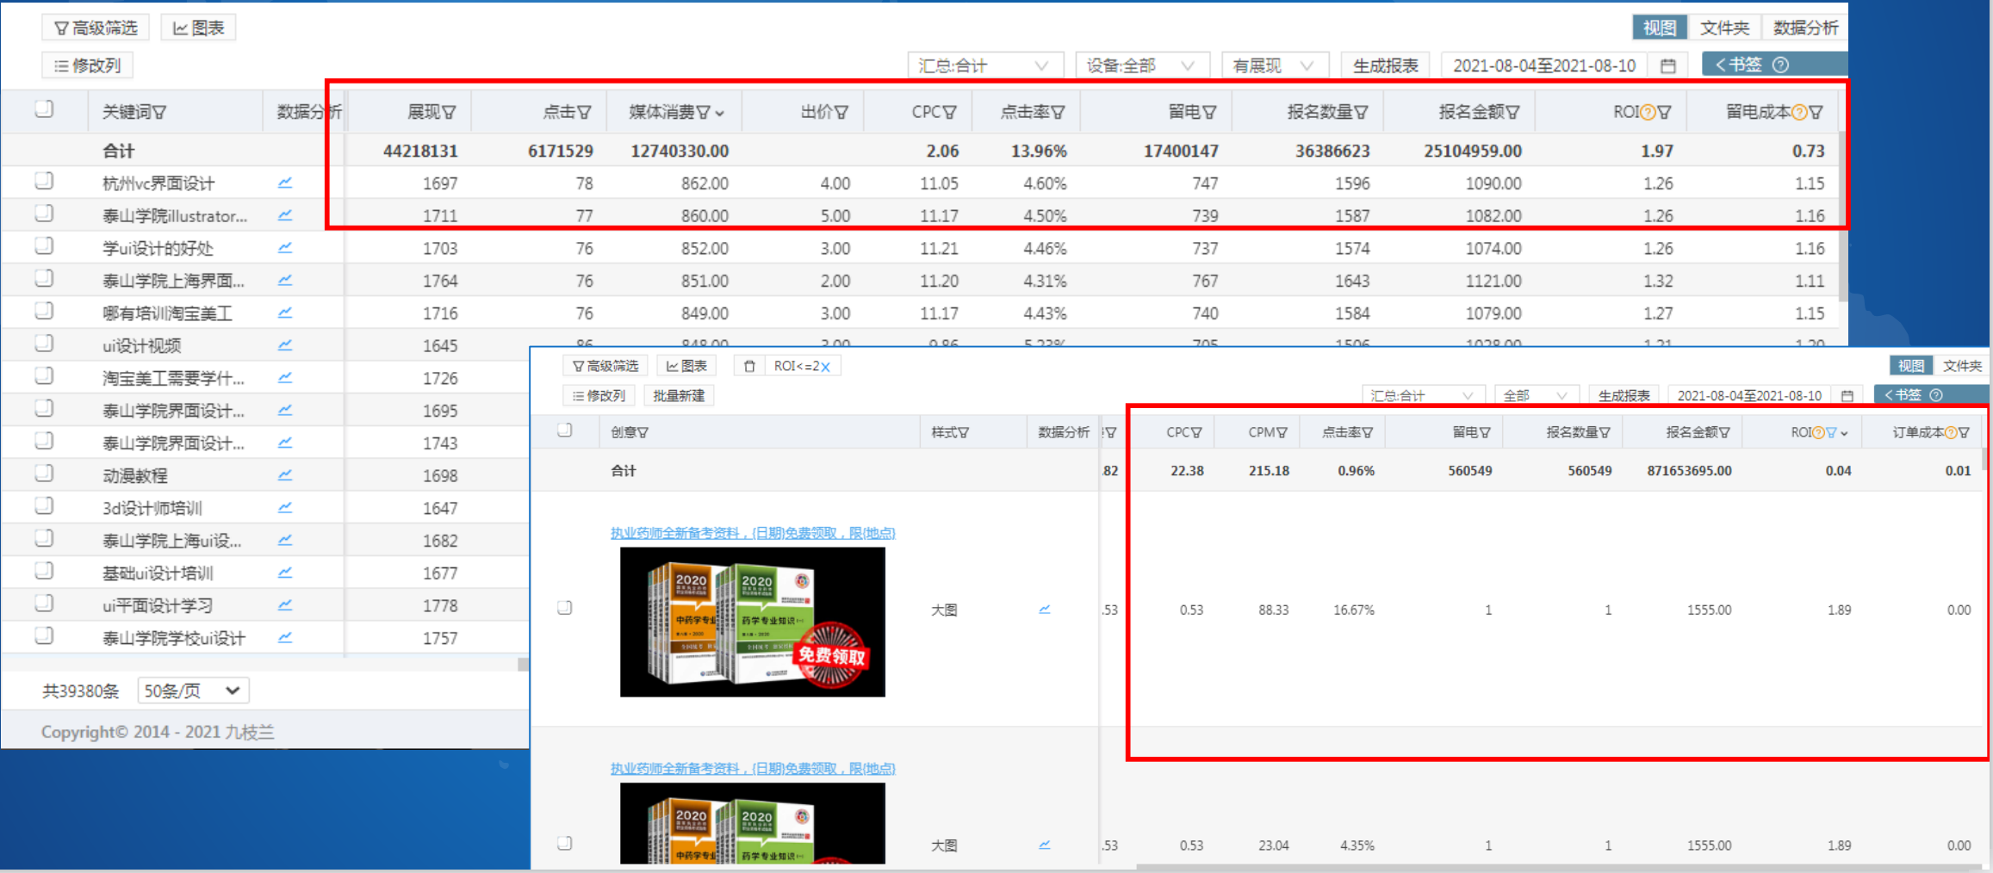Open data analysis chart for 哪有培训淘宝美工

[x=285, y=313]
